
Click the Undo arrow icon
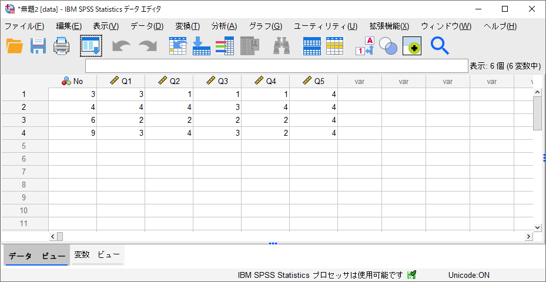(121, 46)
